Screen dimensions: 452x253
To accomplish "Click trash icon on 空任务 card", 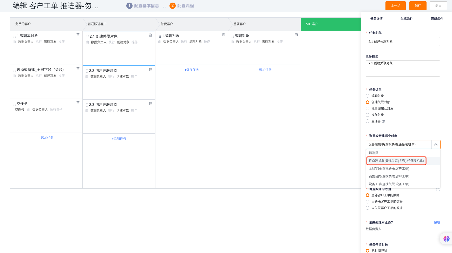I will [78, 103].
